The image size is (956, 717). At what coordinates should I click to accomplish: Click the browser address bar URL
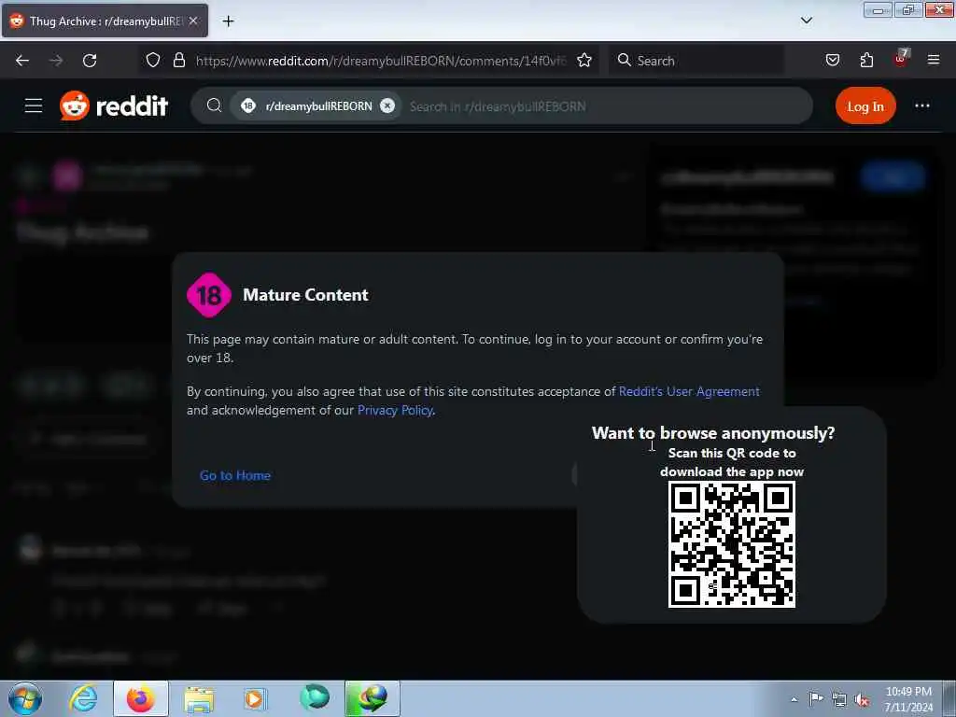[x=381, y=61]
